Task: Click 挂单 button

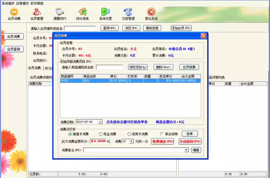Action: tap(190, 134)
